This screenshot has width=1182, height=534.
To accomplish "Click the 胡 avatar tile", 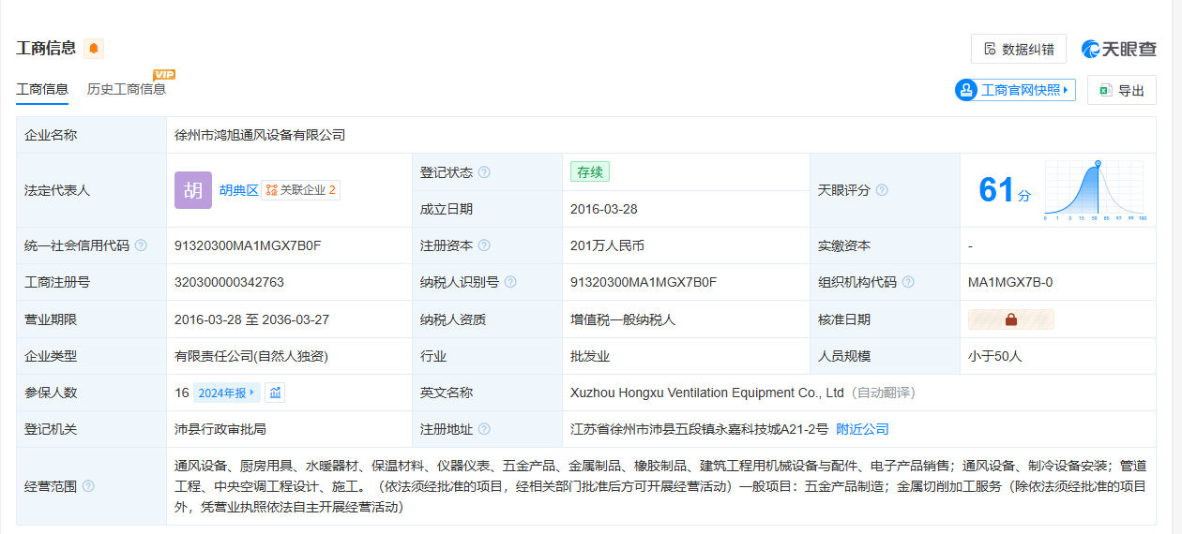I will (x=193, y=190).
